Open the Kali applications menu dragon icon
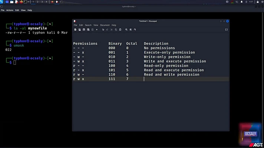264x148 pixels. tap(1, 2)
